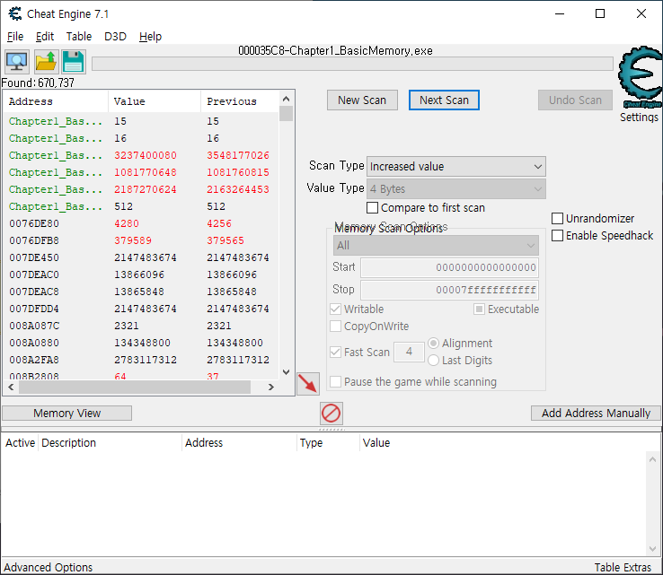The width and height of the screenshot is (663, 575).
Task: Click the scan progress bar
Action: 352,64
